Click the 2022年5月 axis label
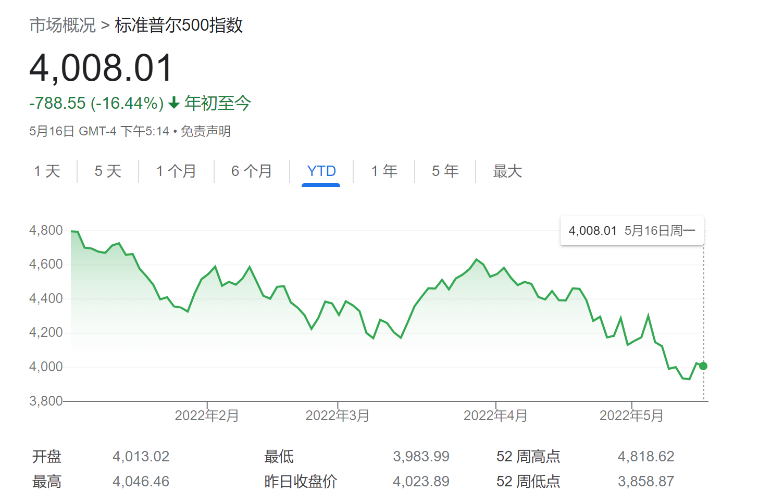 coord(631,416)
